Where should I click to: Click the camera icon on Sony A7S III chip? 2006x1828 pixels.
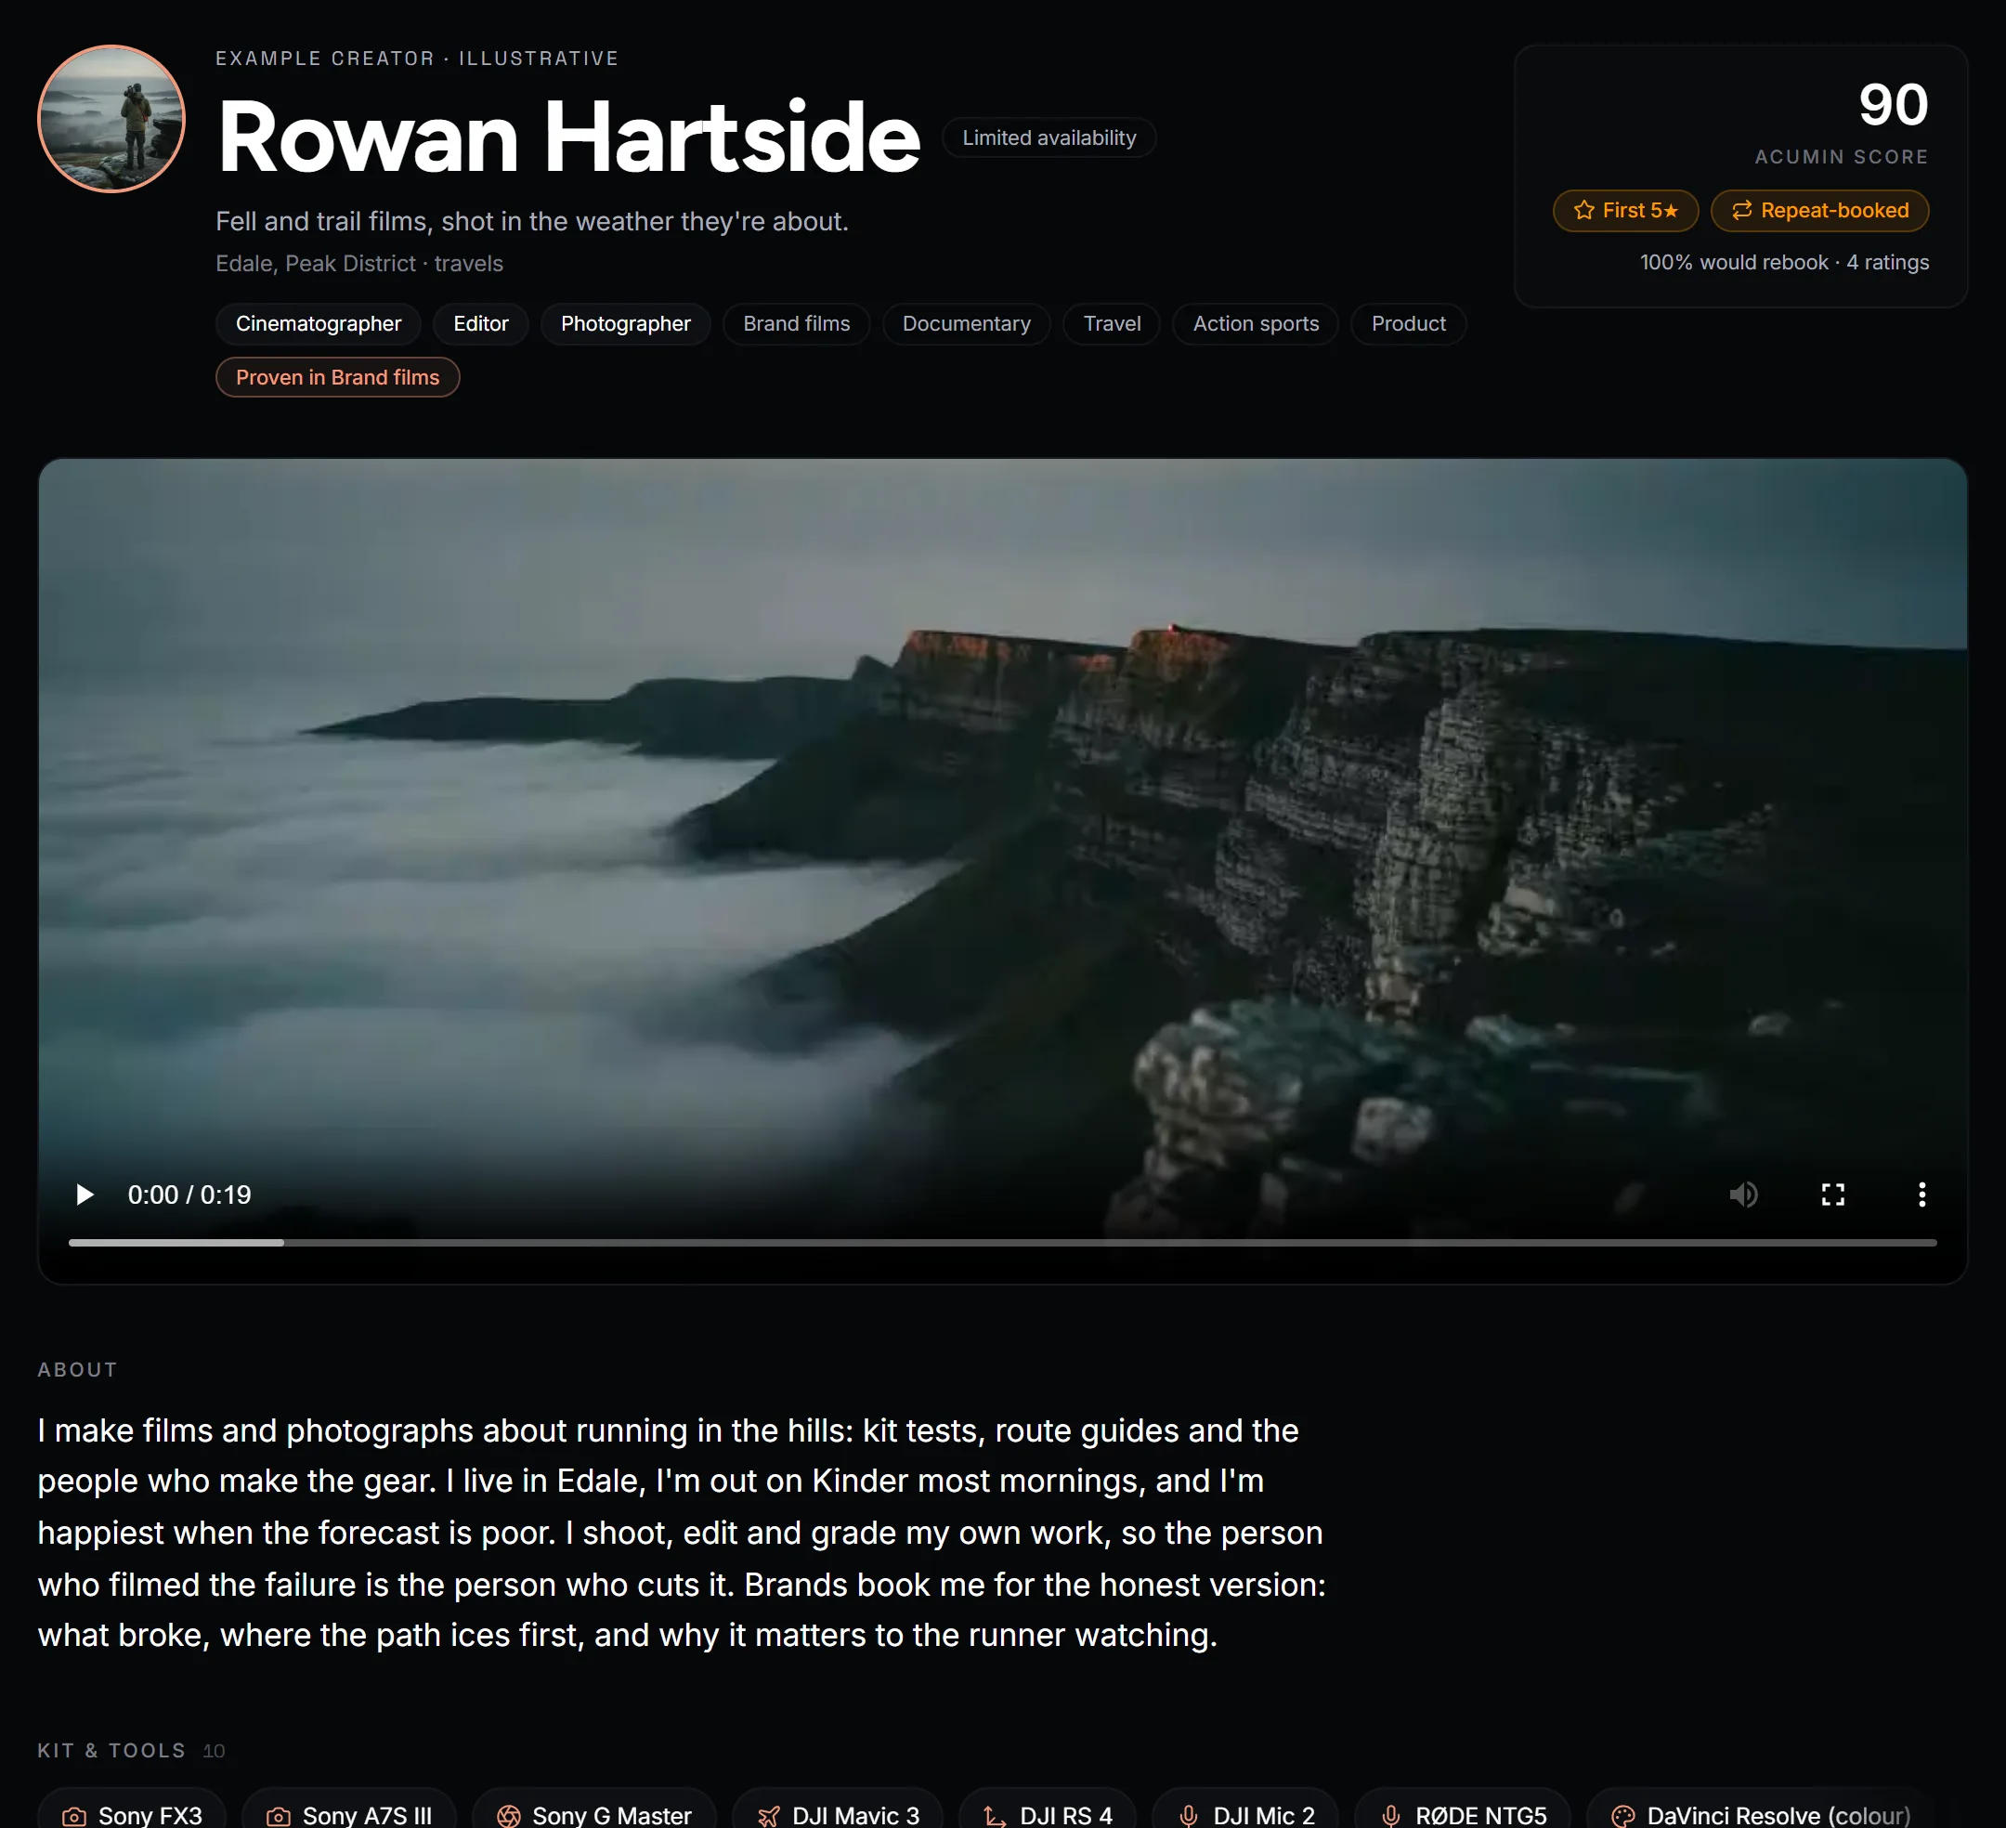[x=279, y=1816]
